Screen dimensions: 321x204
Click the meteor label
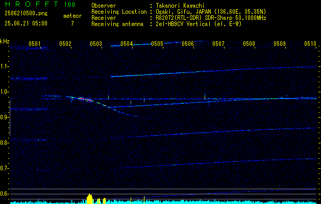[x=72, y=16]
